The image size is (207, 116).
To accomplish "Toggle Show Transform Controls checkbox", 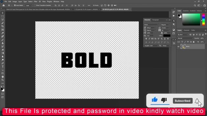I will pyautogui.click(x=35, y=5).
